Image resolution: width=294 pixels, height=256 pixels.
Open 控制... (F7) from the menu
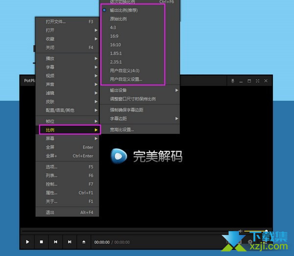(x=67, y=184)
